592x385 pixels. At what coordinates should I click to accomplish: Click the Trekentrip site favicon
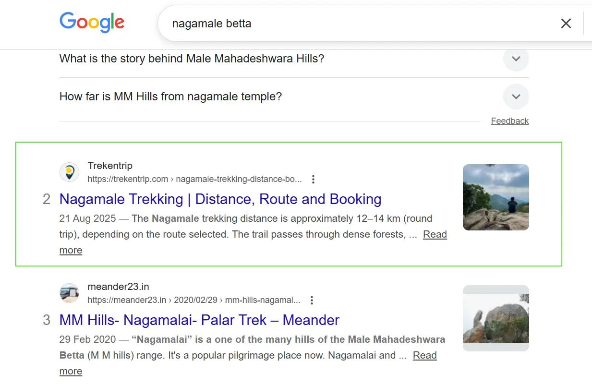tap(69, 172)
